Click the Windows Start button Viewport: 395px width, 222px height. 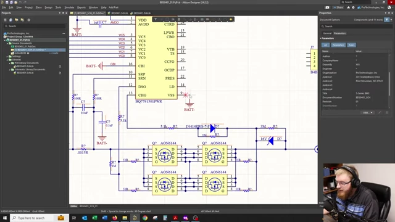[5, 218]
